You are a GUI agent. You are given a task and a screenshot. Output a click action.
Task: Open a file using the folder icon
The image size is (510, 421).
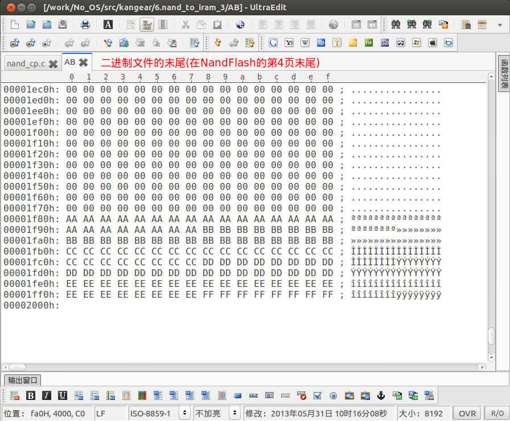(x=31, y=24)
